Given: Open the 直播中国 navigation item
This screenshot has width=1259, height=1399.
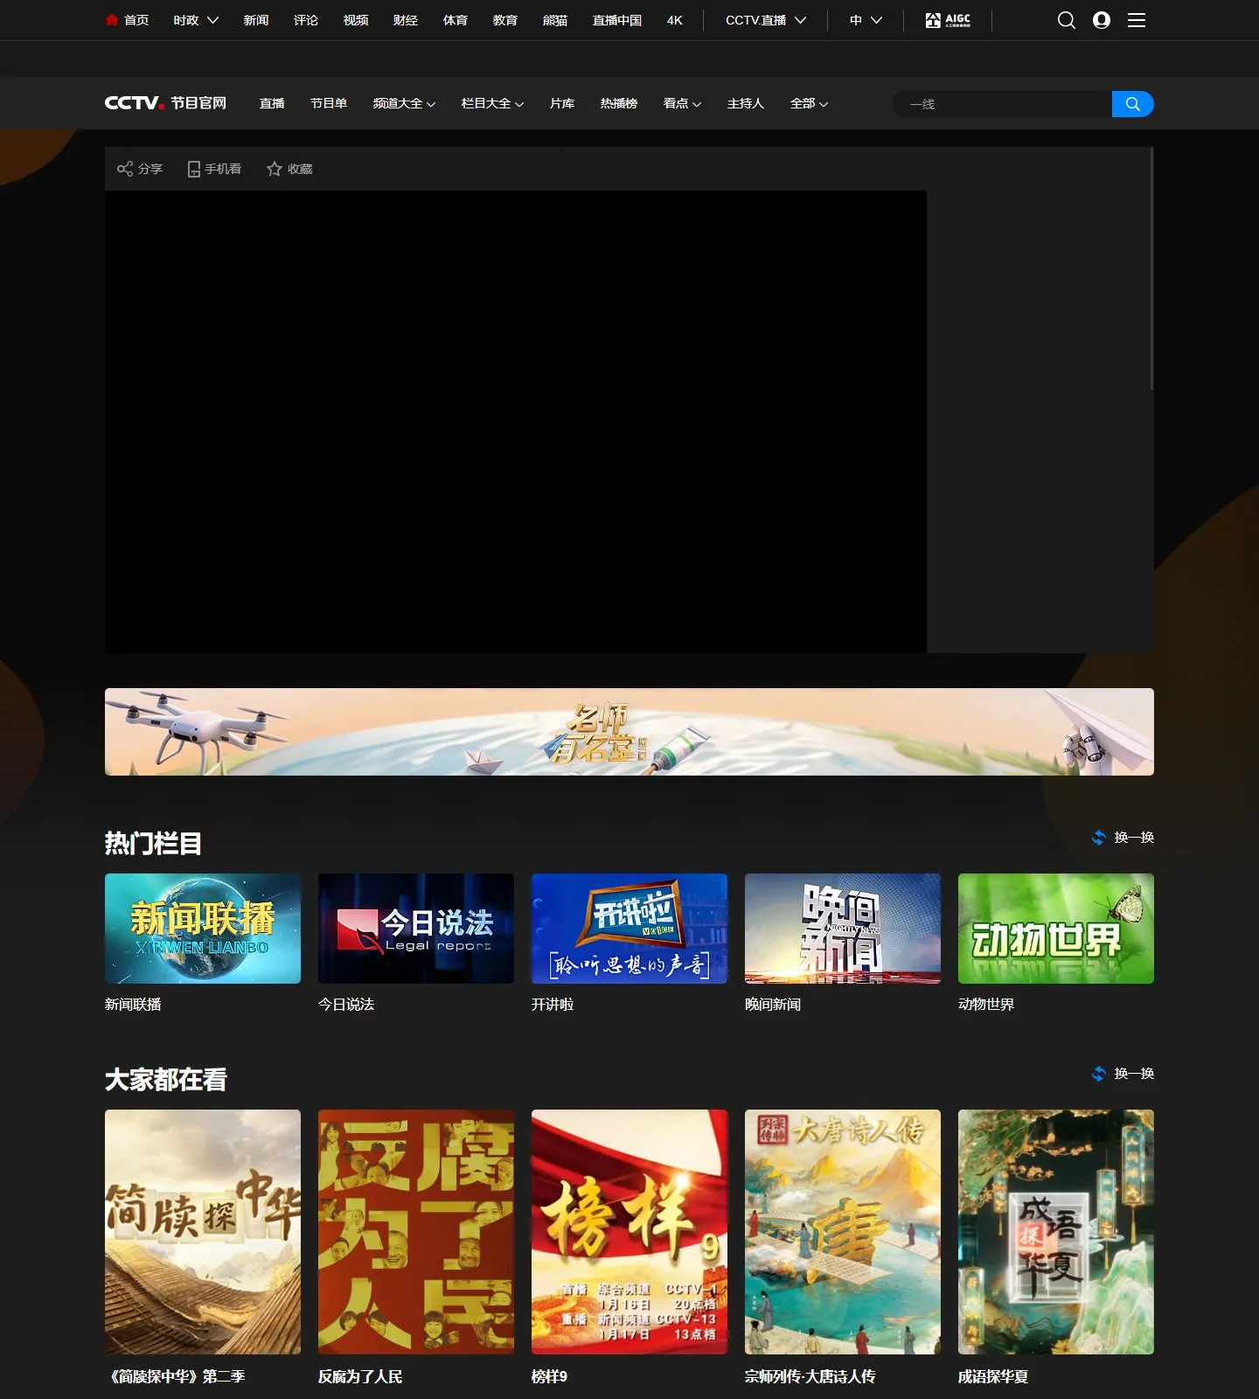Looking at the screenshot, I should pos(617,20).
